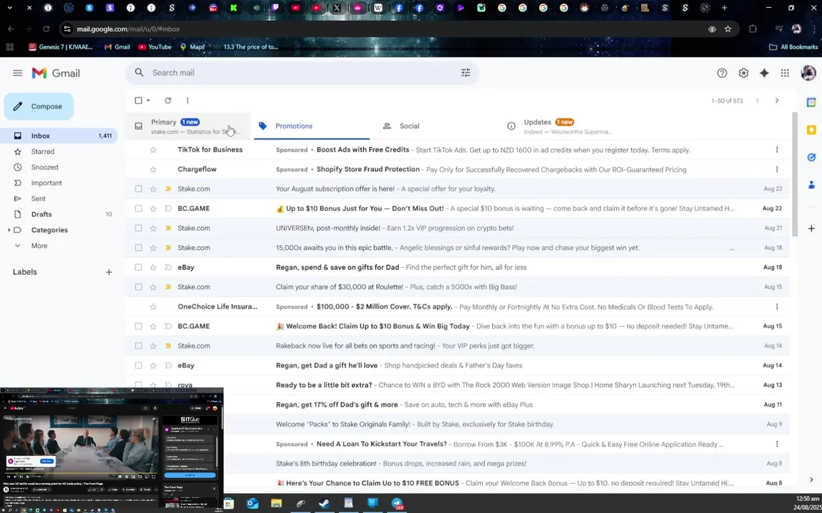Open Gmail bookmark in bookmarks bar
Screen dimensions: 822x513
click(x=117, y=47)
